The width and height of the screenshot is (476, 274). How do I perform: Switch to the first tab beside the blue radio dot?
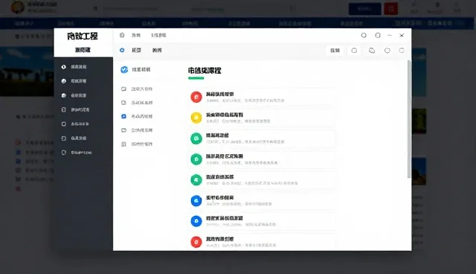coord(136,50)
